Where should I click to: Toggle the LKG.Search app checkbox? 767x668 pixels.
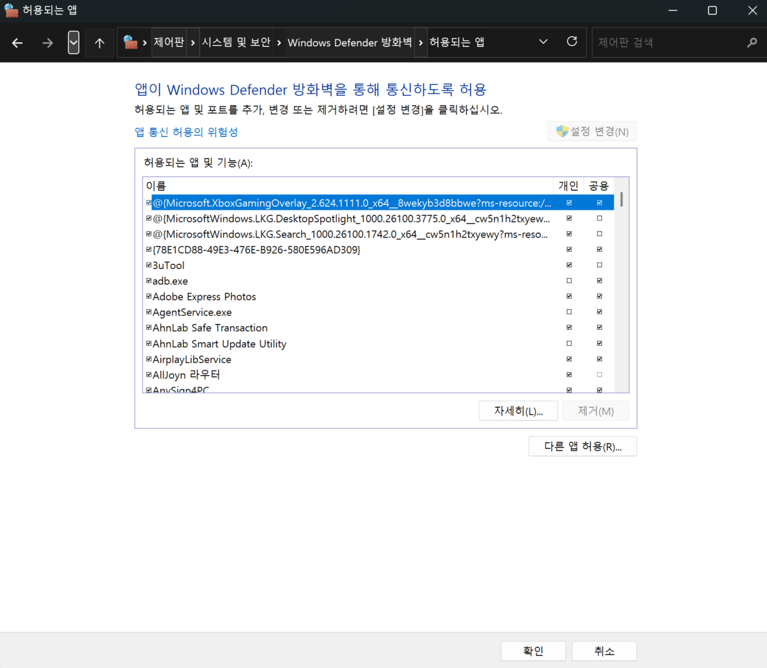pos(149,234)
